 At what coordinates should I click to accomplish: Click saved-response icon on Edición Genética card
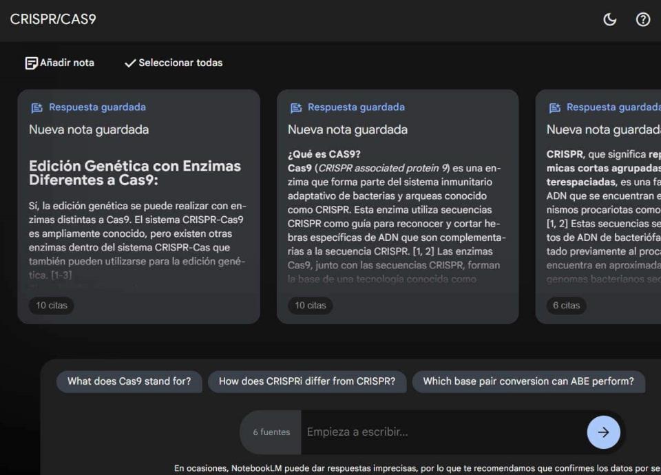pos(37,108)
